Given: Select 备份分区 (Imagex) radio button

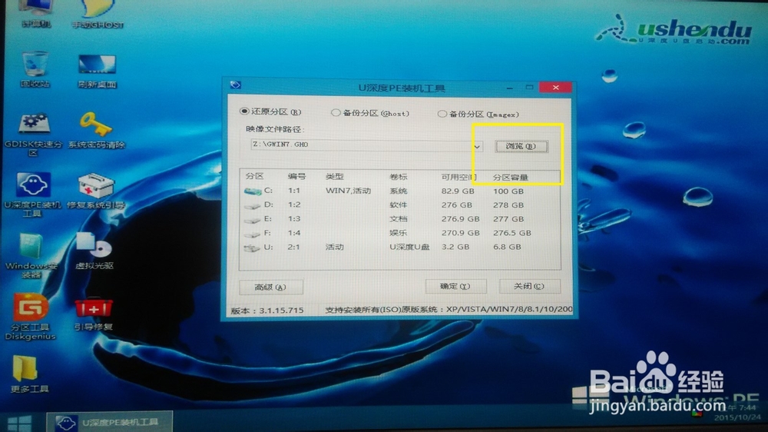Looking at the screenshot, I should (442, 114).
